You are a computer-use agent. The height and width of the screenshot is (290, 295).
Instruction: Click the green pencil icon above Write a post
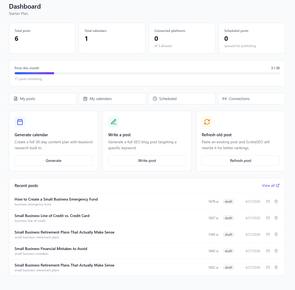(x=113, y=122)
